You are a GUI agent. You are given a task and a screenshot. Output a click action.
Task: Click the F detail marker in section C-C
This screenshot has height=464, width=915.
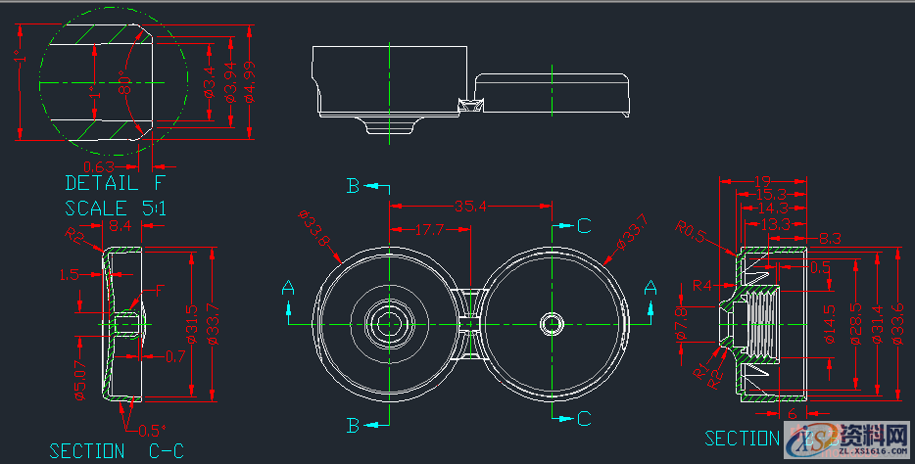159,289
